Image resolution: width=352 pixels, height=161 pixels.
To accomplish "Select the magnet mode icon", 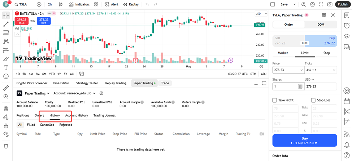I will [x=6, y=108].
